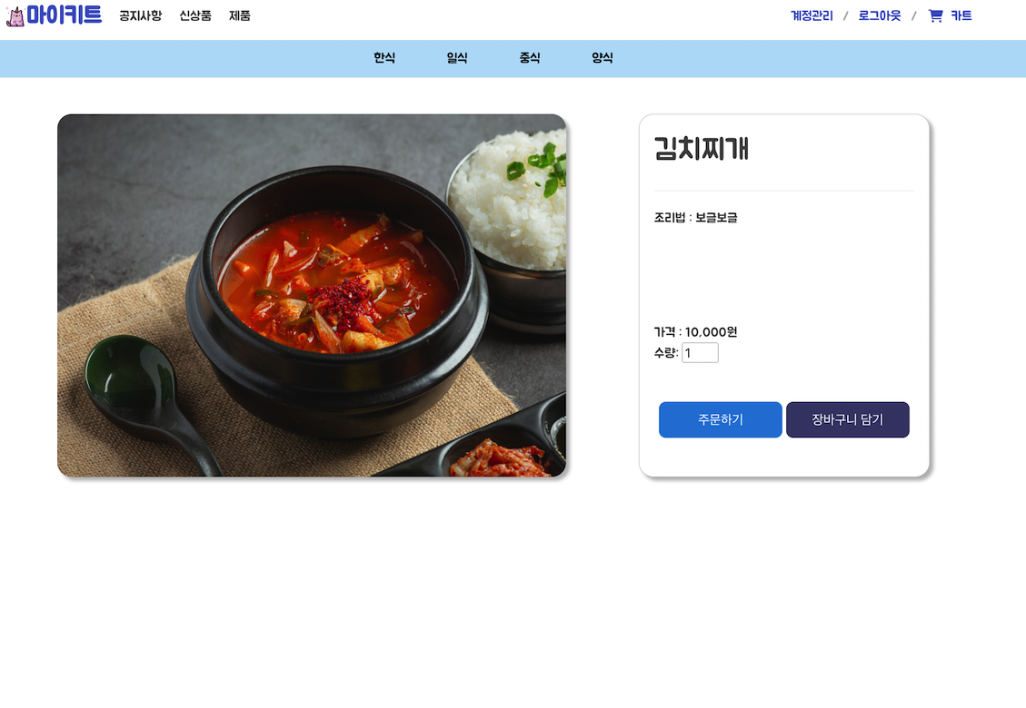1026x708 pixels.
Task: Open the 공지사항 menu item
Action: (139, 15)
